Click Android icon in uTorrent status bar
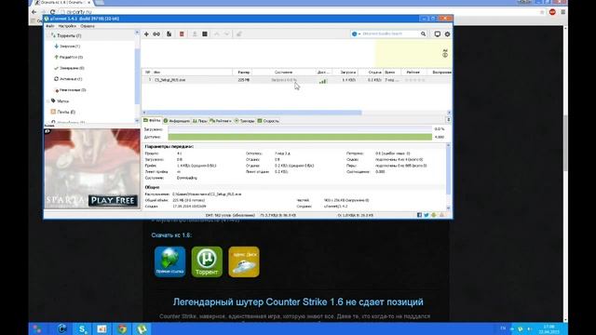This screenshot has height=335, width=596. pyautogui.click(x=434, y=215)
